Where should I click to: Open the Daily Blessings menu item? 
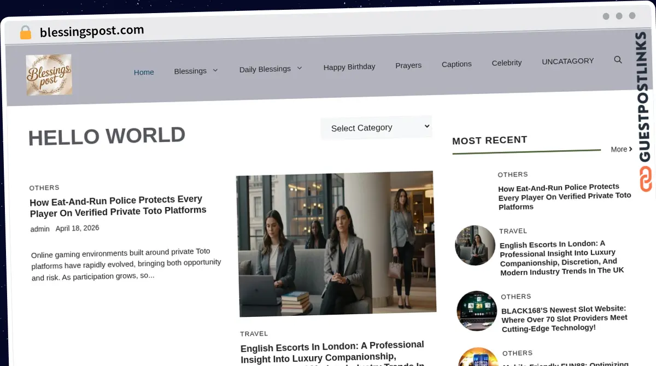[265, 69]
